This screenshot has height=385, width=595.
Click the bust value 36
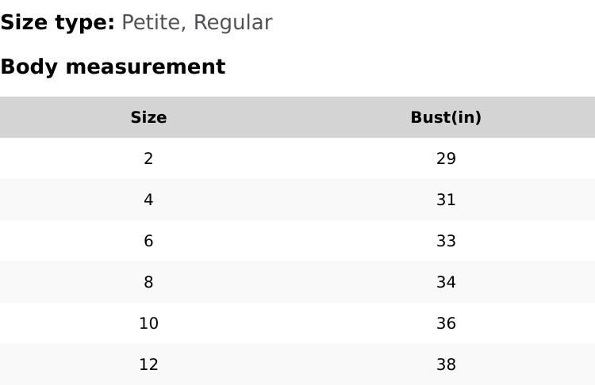[446, 324]
